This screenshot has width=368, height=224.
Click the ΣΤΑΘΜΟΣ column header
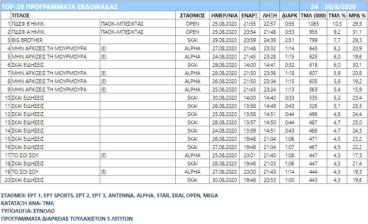192,15
